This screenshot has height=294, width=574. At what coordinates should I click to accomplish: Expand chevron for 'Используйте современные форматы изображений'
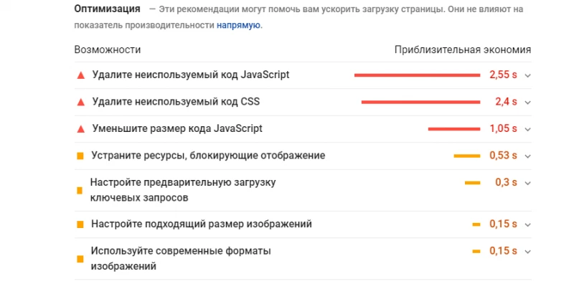[x=527, y=252]
